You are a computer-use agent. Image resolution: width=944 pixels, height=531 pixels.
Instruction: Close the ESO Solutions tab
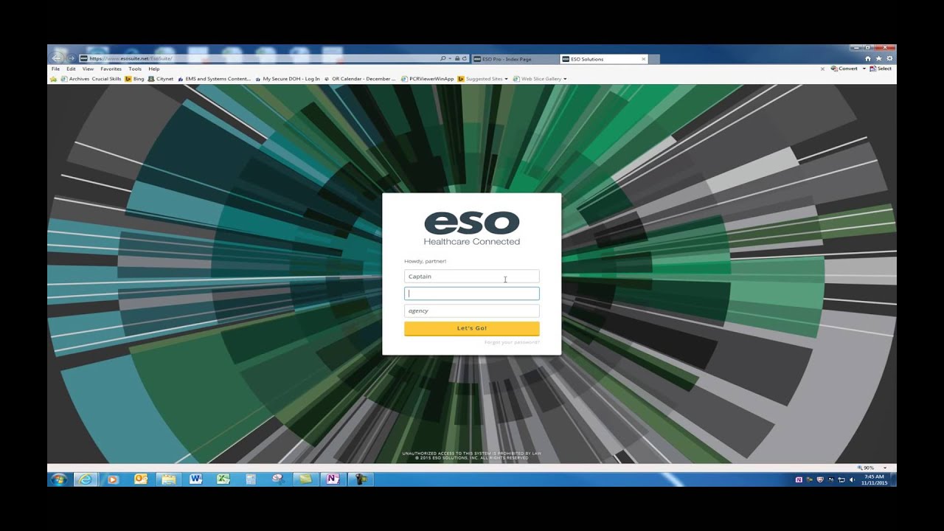pyautogui.click(x=643, y=59)
